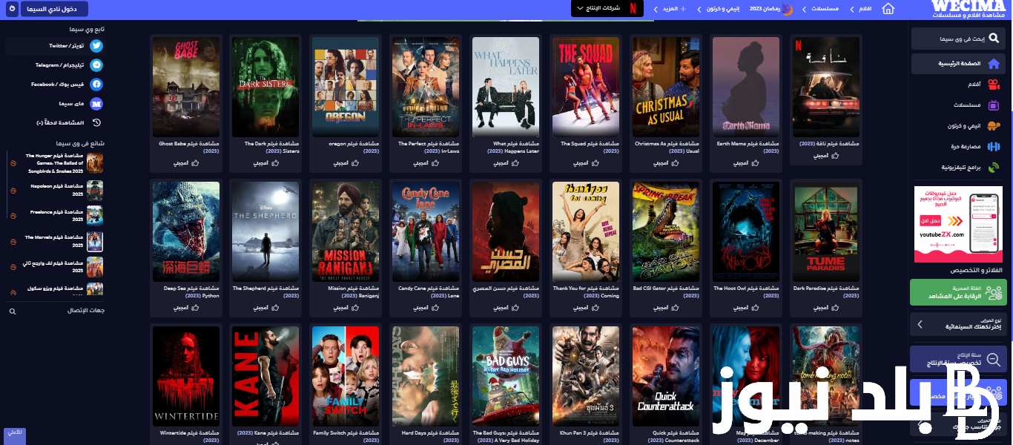Click the إبحث فى وى سيما search field

pyautogui.click(x=958, y=39)
